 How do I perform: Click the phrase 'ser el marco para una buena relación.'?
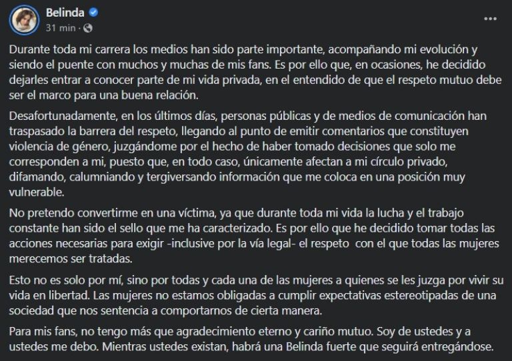pos(104,95)
